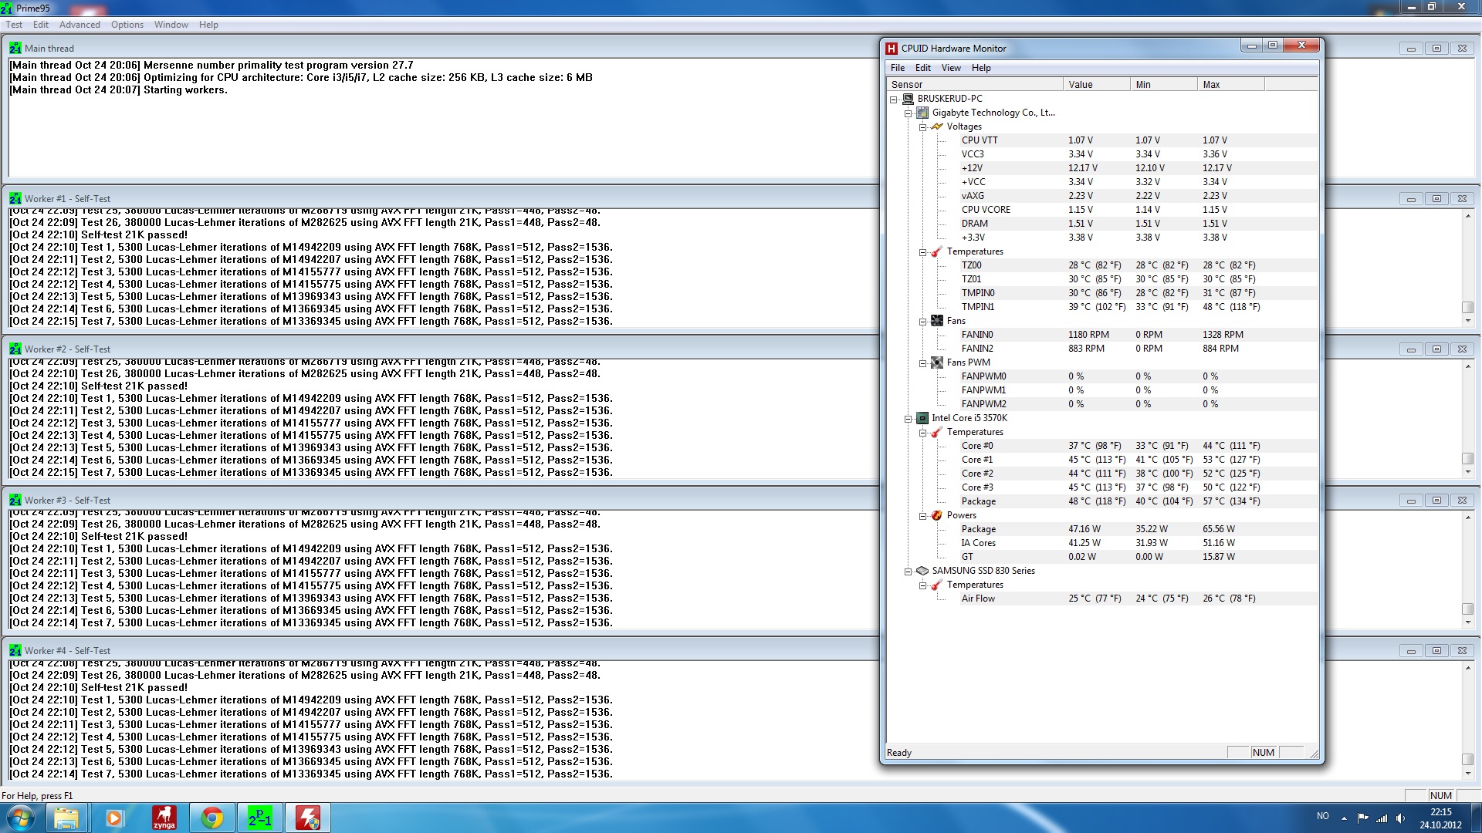Image resolution: width=1482 pixels, height=833 pixels.
Task: Click the SSD Temperatures thermometer icon
Action: [937, 585]
